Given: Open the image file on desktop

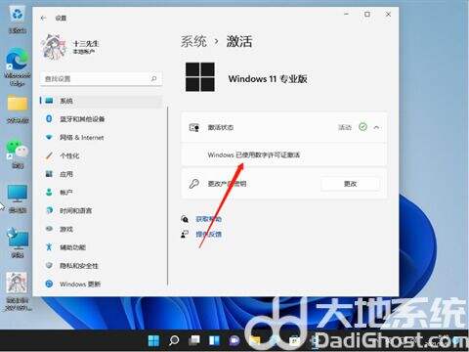Looking at the screenshot, I should (x=17, y=291).
